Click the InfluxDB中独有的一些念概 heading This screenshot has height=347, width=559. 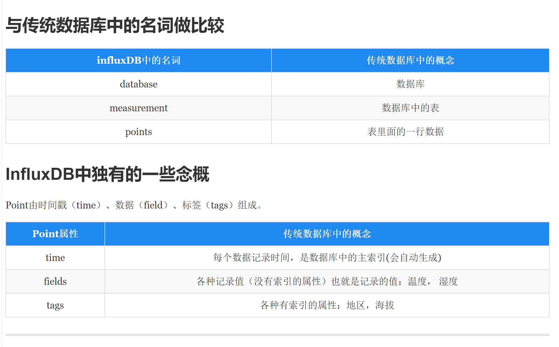click(107, 174)
